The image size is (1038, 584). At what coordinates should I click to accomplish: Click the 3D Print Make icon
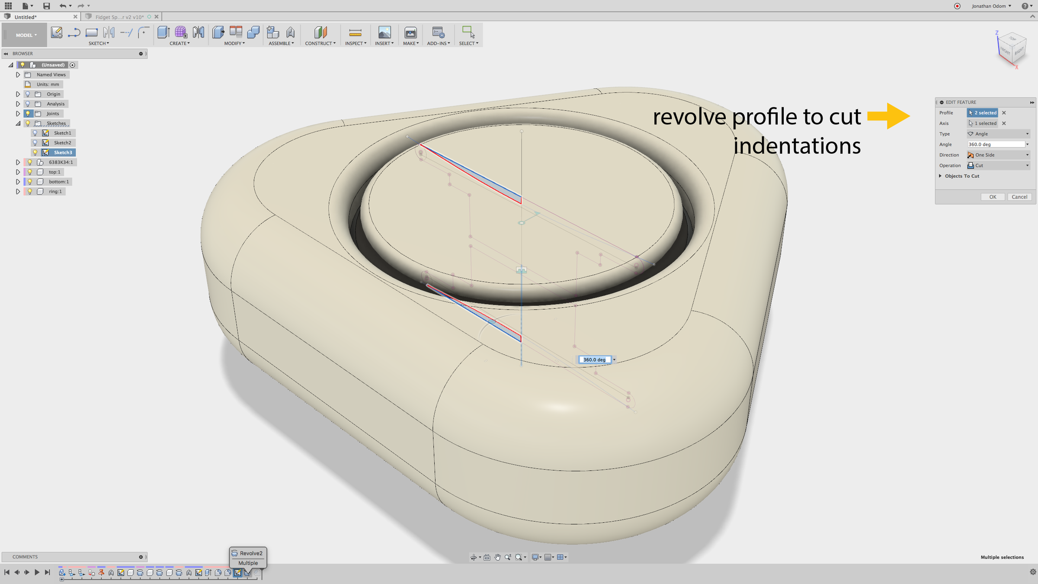click(x=410, y=32)
